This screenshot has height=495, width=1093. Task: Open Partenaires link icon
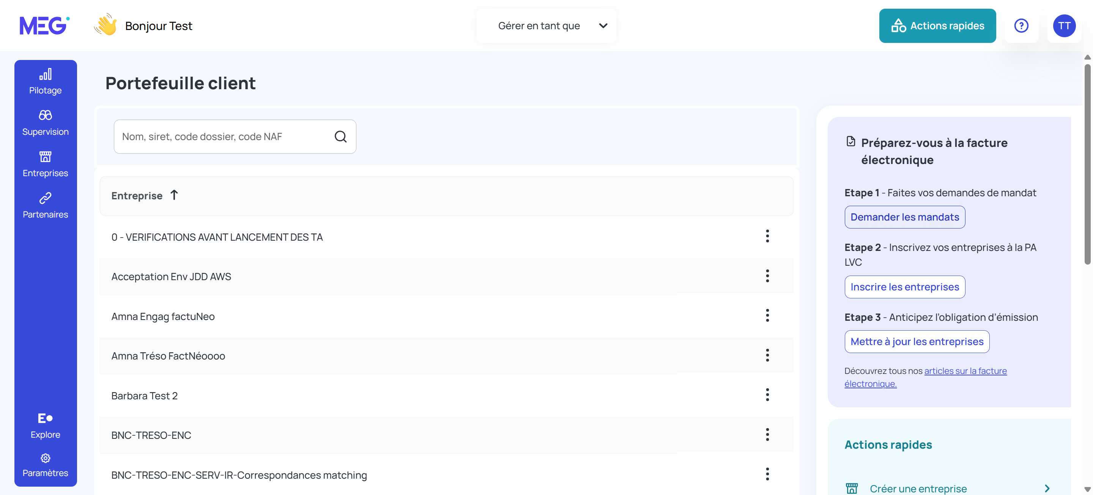tap(46, 198)
